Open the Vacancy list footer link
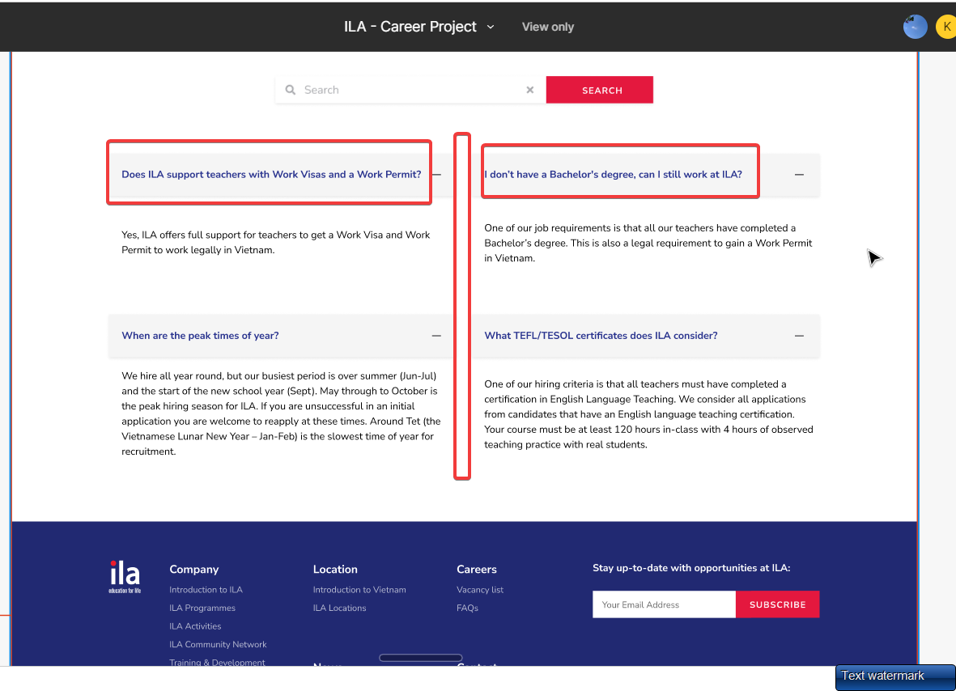956x691 pixels. [480, 590]
